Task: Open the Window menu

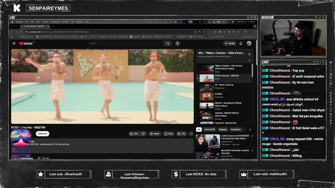Action: [79, 22]
